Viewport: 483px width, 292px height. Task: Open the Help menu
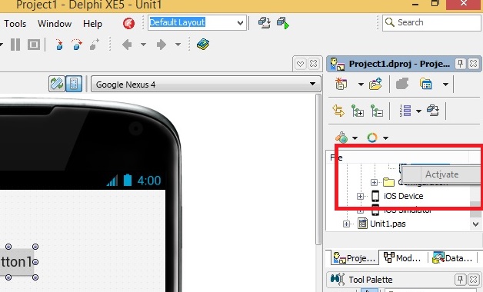[x=92, y=23]
